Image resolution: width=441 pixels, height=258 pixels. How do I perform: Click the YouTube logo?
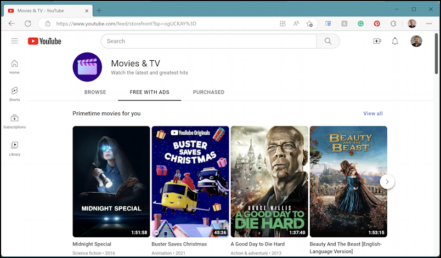click(44, 41)
